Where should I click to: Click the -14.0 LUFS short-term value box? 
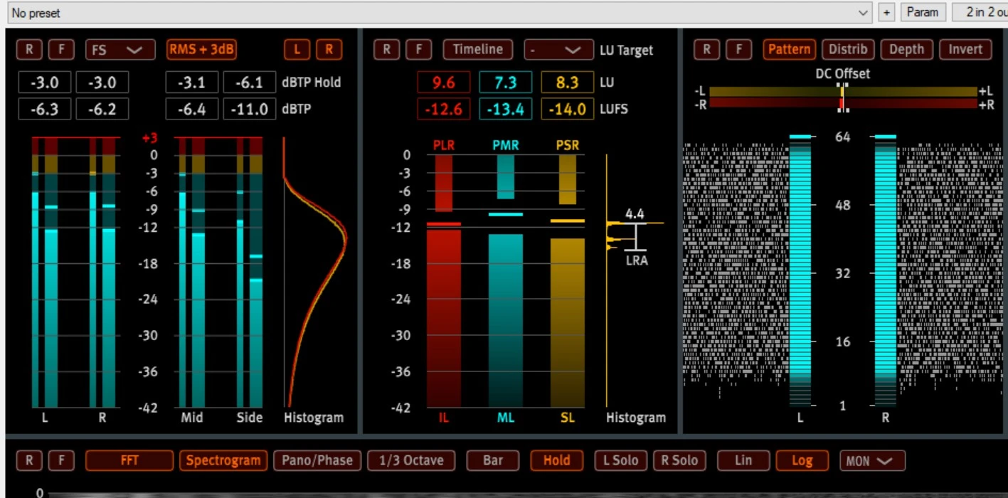point(567,109)
